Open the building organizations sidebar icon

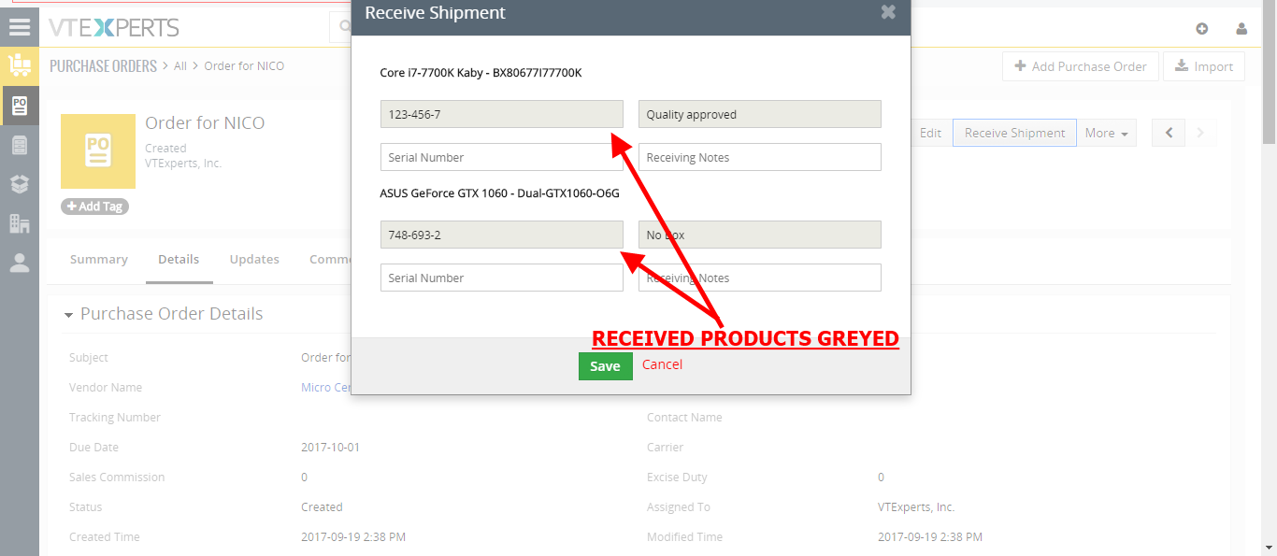click(x=20, y=223)
